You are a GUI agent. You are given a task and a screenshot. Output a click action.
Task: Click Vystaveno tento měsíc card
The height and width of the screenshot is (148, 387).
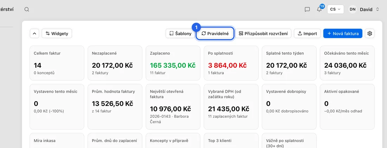pyautogui.click(x=57, y=107)
